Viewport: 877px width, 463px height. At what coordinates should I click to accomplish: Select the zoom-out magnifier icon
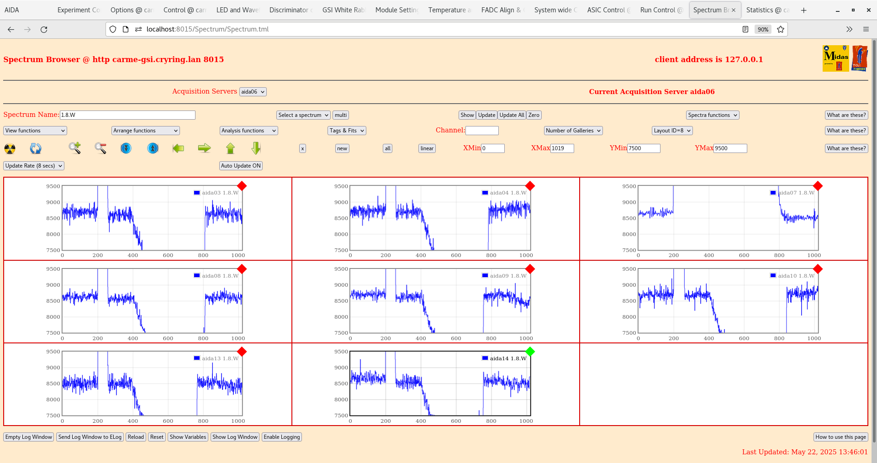tap(100, 148)
